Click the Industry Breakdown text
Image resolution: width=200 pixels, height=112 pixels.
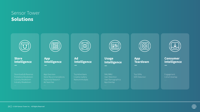tap(22, 82)
